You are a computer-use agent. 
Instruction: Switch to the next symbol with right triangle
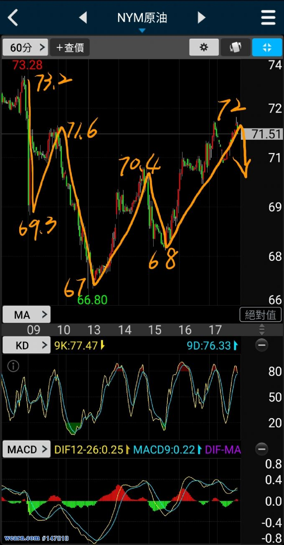click(x=201, y=18)
